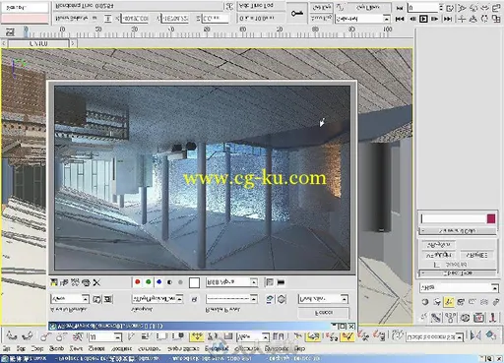Open named selection sets dropdown
The height and width of the screenshot is (363, 504).
click(435, 336)
